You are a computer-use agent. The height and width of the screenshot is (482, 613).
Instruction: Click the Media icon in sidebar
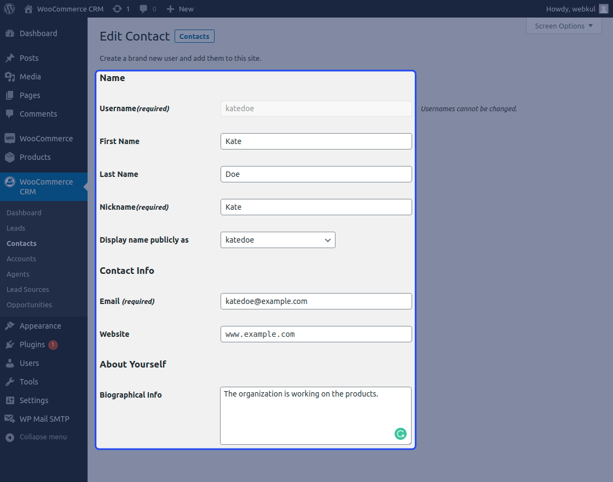[x=10, y=77]
